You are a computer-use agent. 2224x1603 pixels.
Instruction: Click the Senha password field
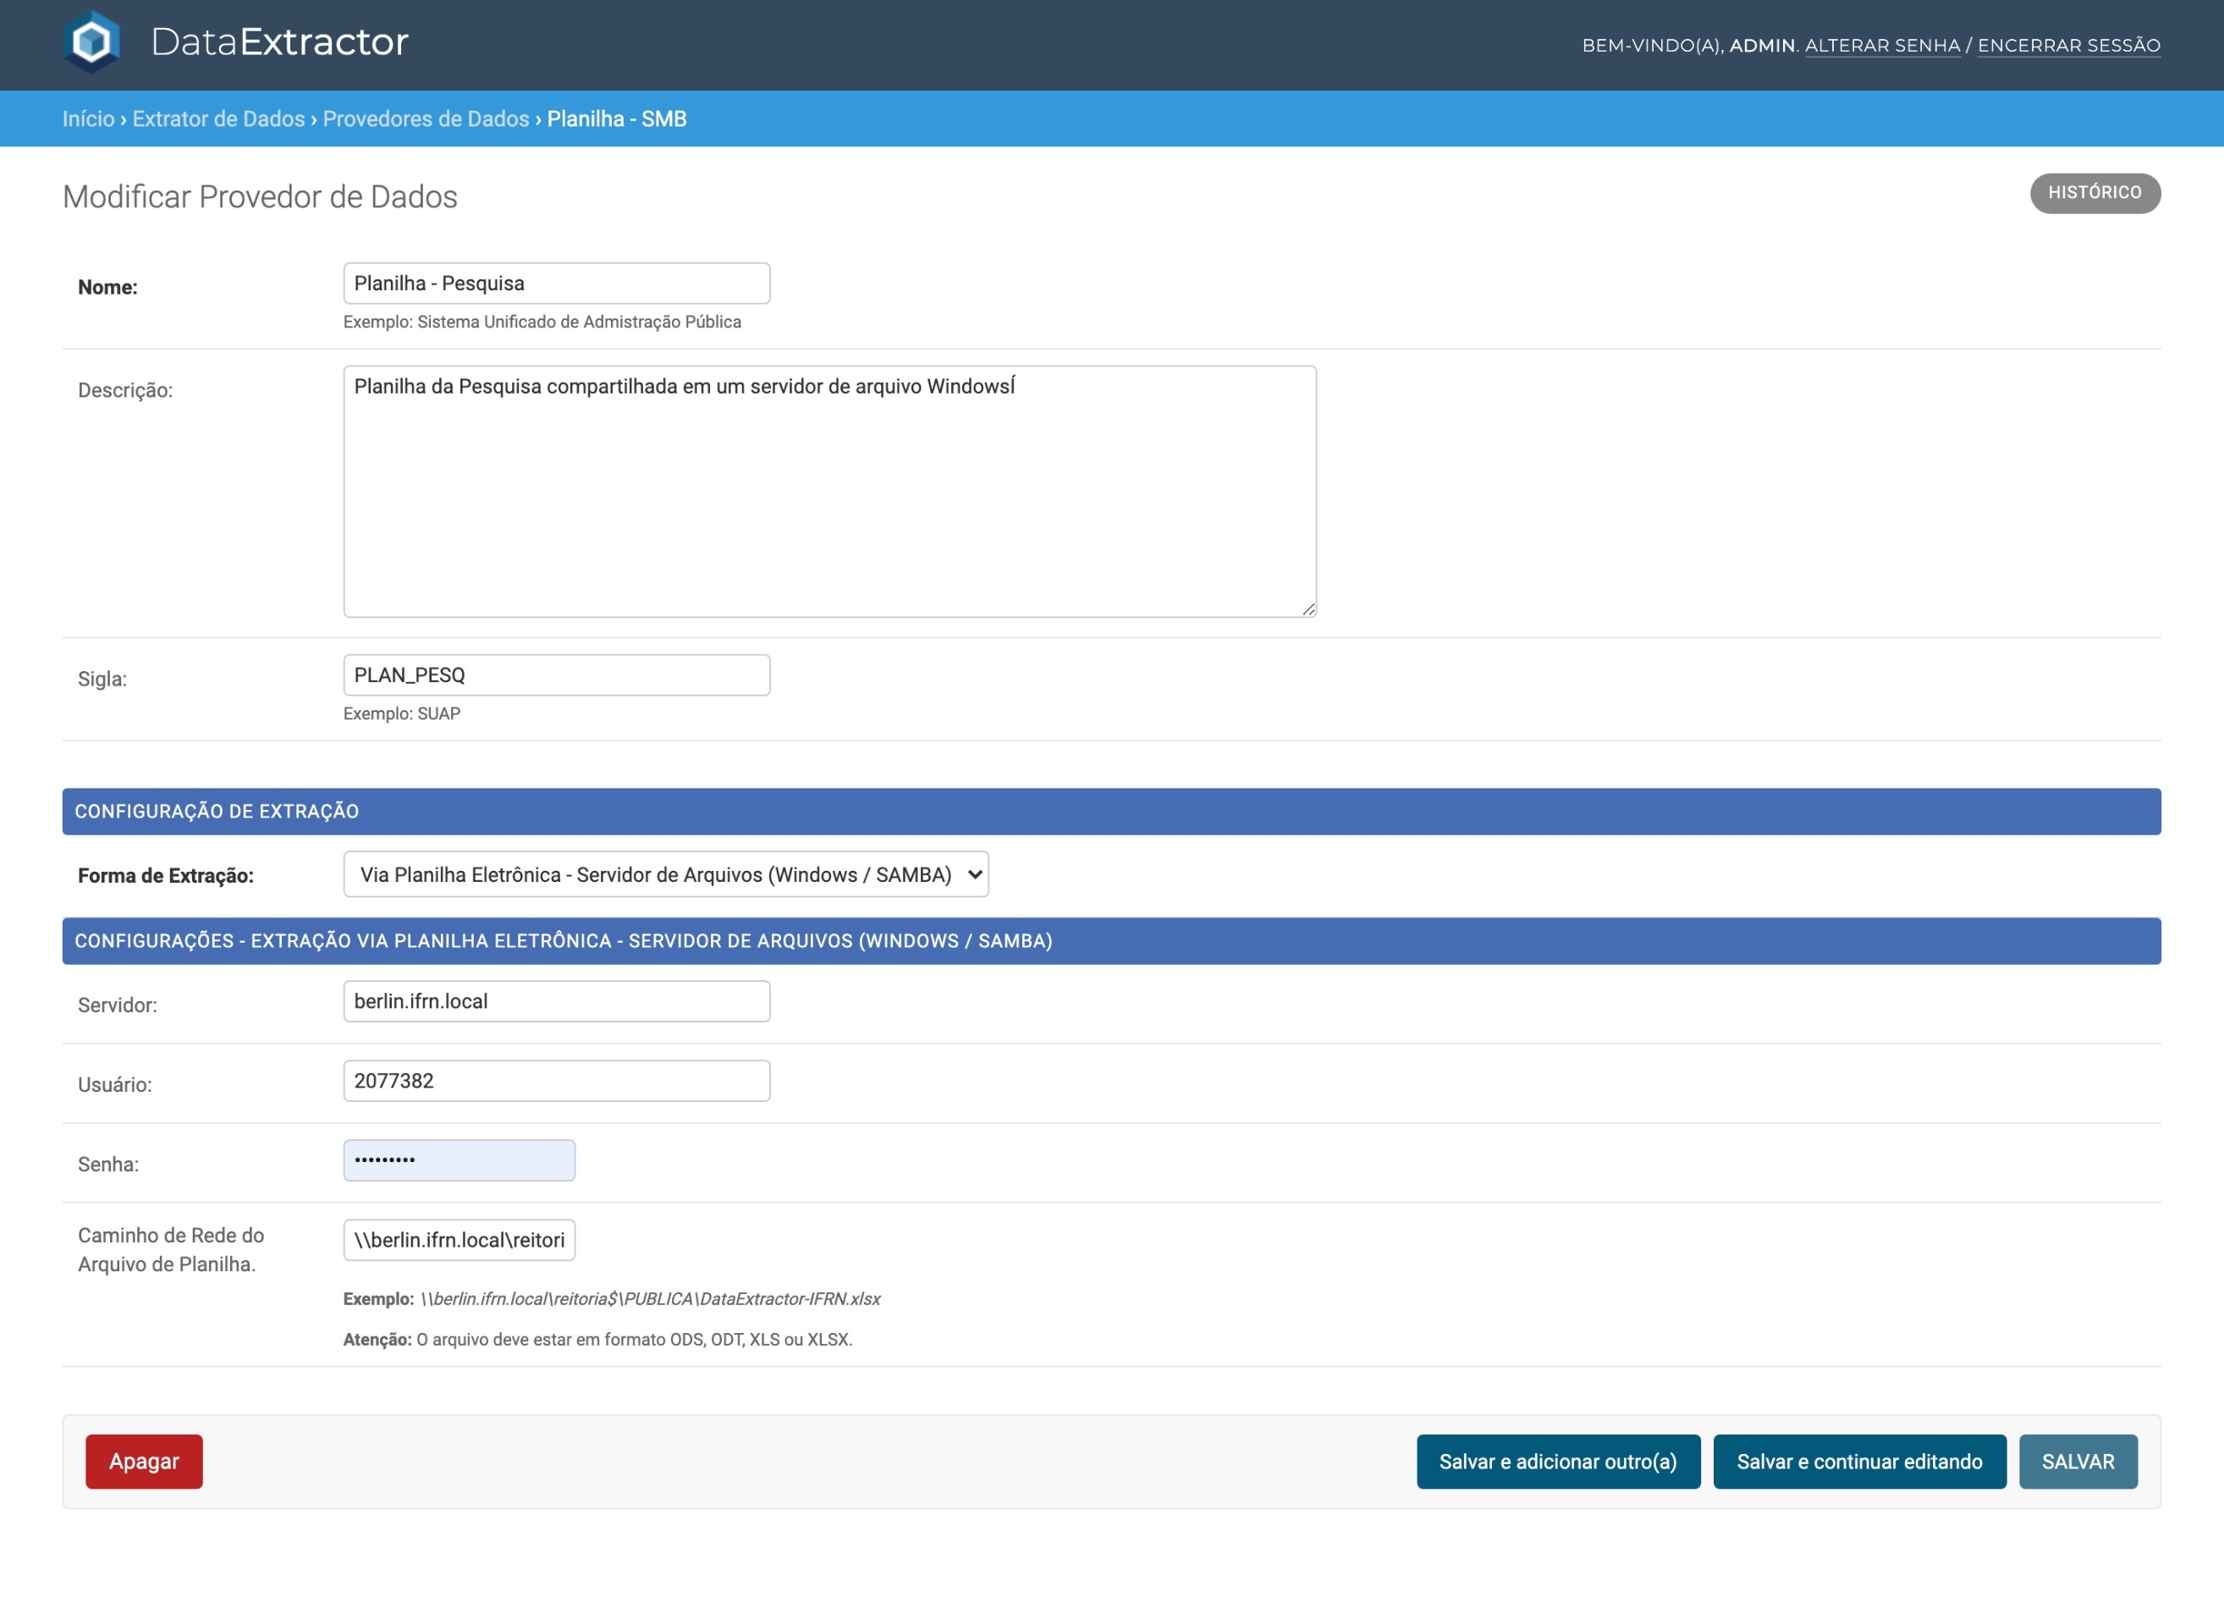[x=459, y=1160]
